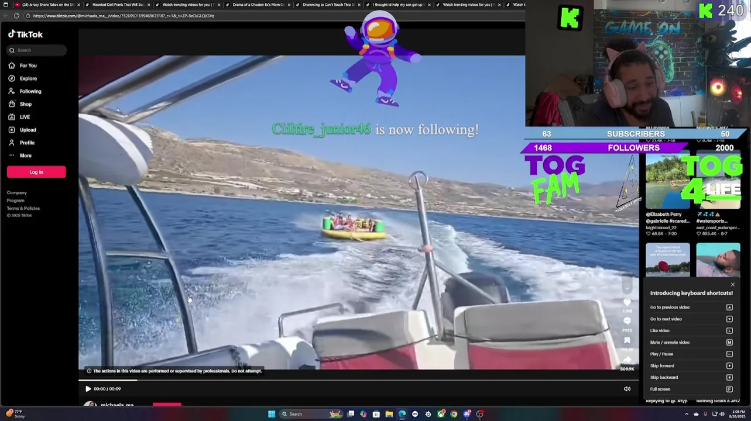This screenshot has height=421, width=751.
Task: Open Profile from the sidebar
Action: (22, 143)
